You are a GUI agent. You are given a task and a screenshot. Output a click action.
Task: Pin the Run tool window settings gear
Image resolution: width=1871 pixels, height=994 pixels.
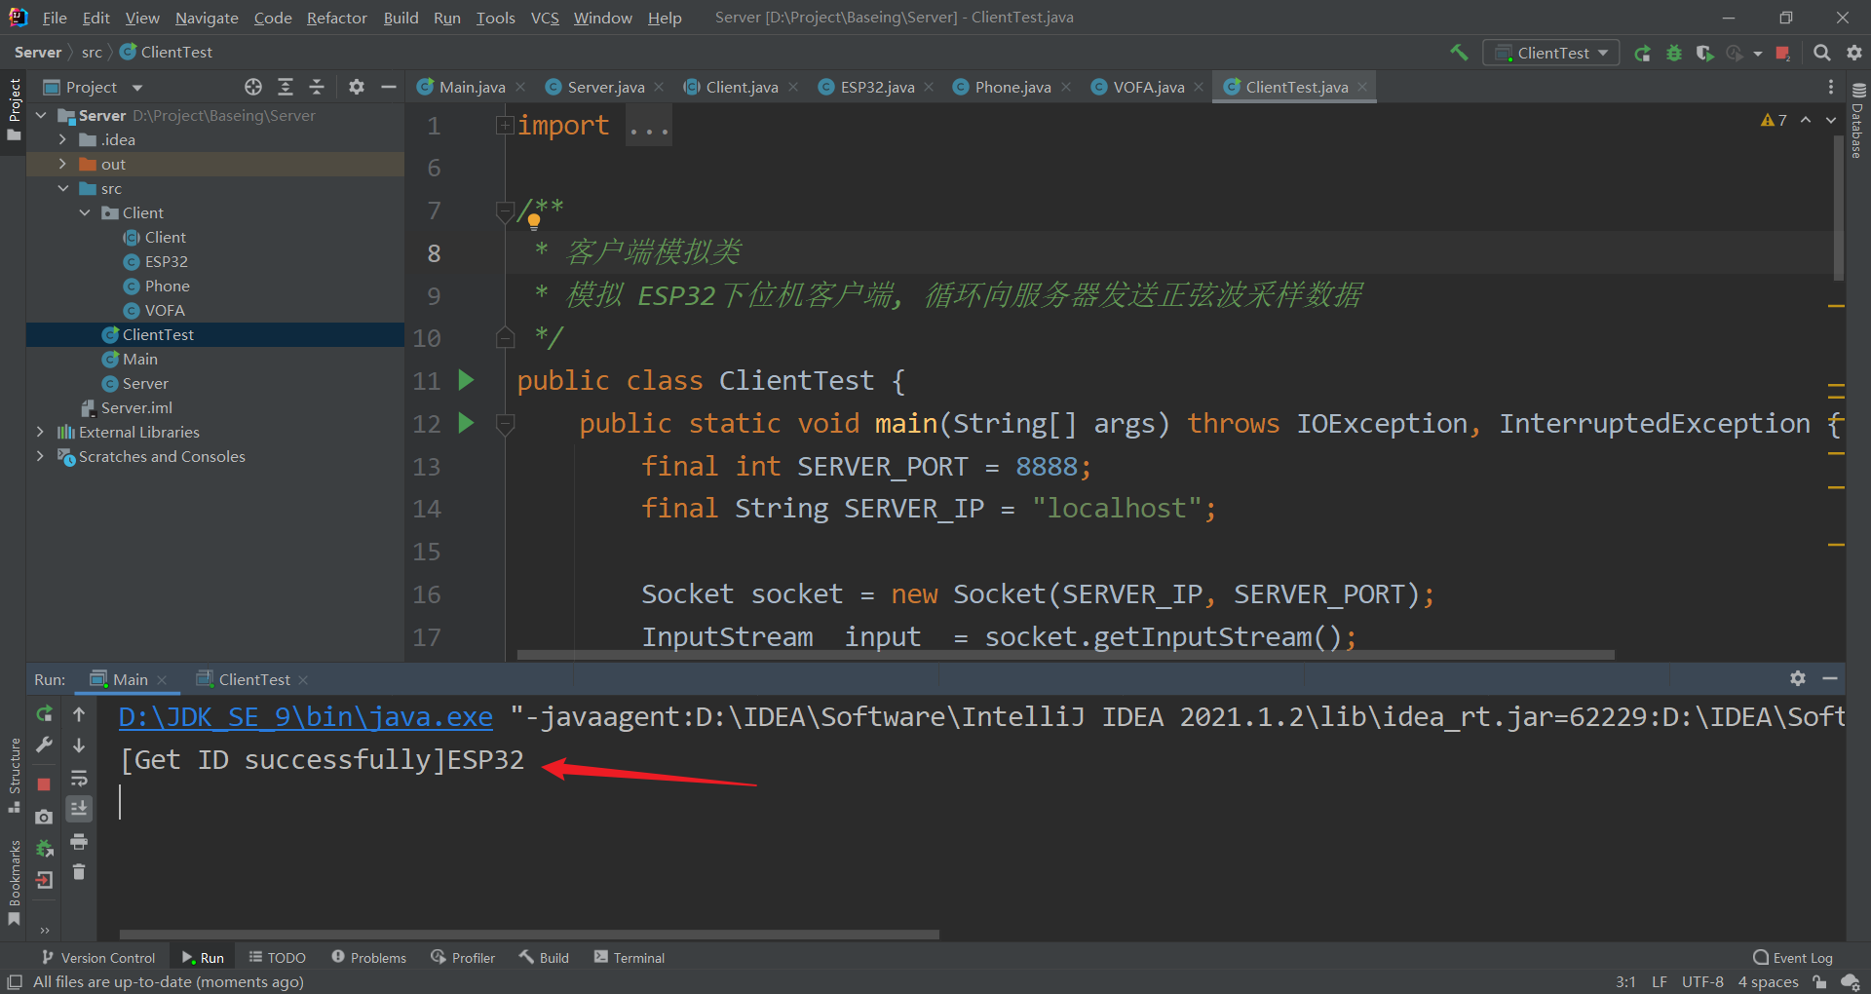(1798, 679)
